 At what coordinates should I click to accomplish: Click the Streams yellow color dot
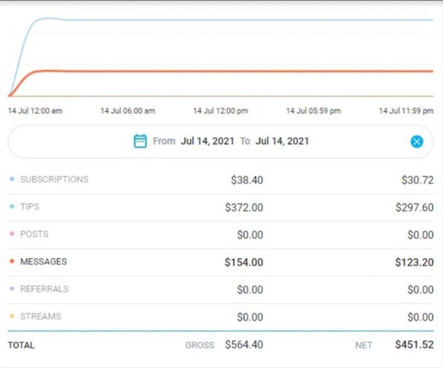12,316
